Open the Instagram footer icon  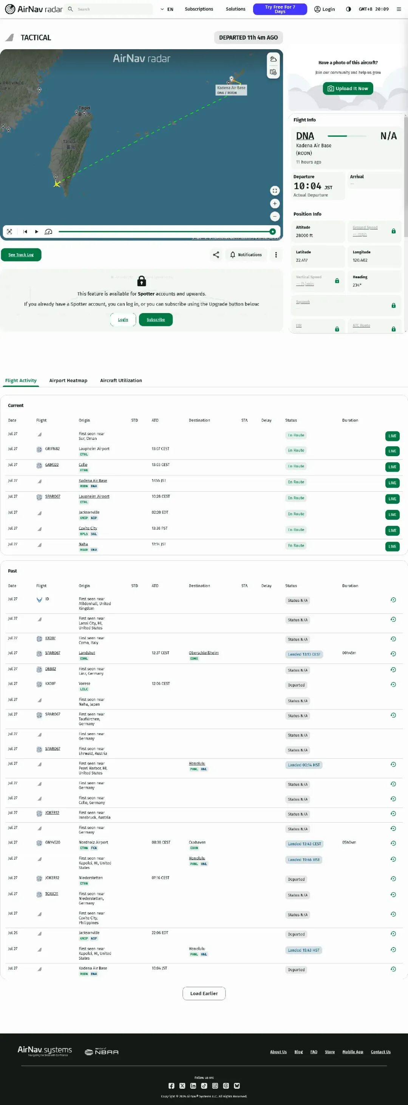tap(215, 1086)
